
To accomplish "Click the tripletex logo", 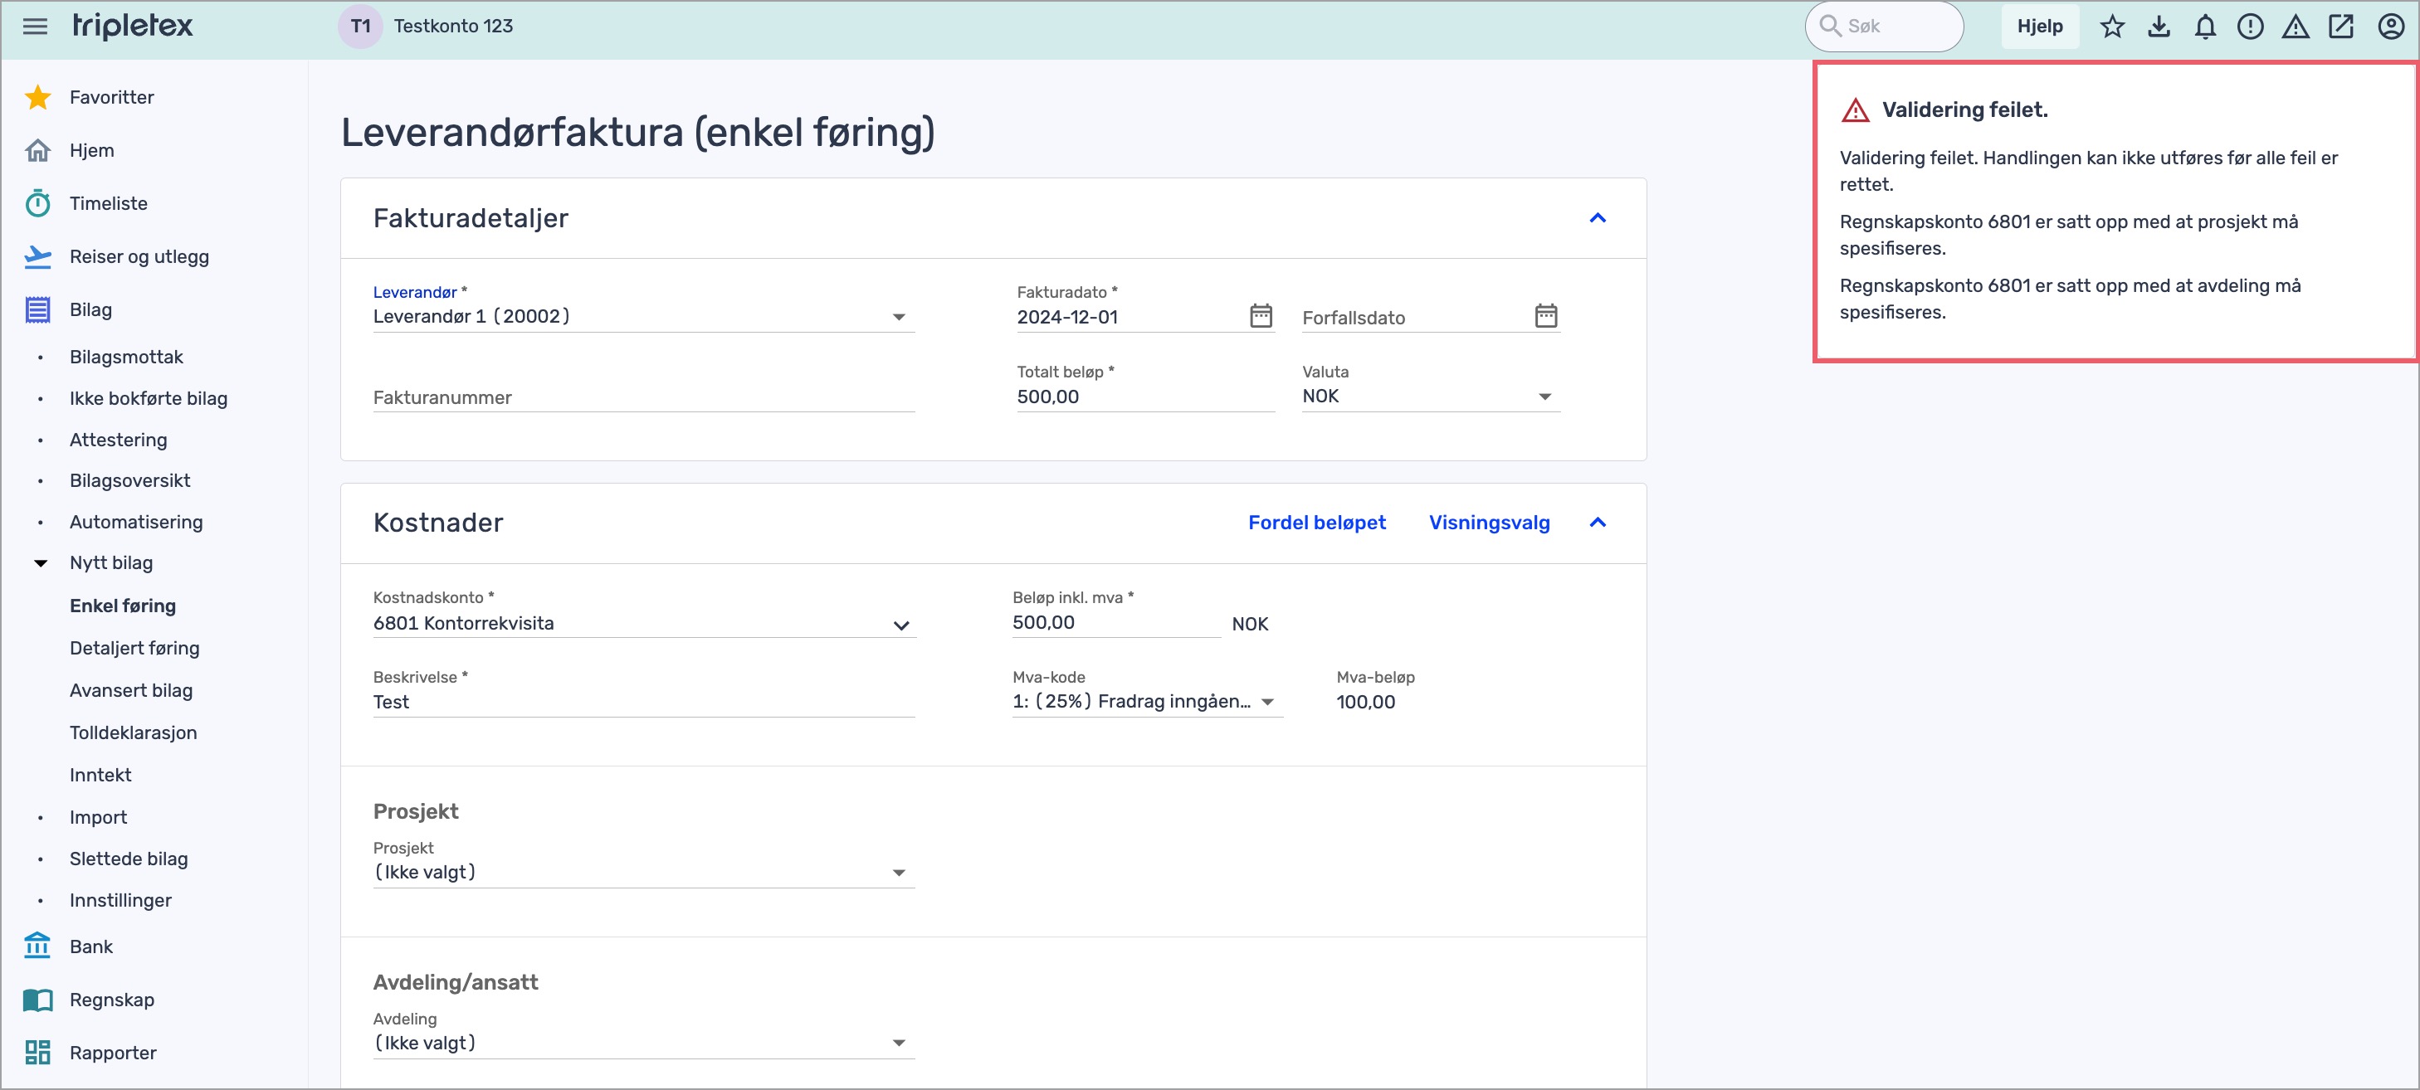I will pos(133,27).
